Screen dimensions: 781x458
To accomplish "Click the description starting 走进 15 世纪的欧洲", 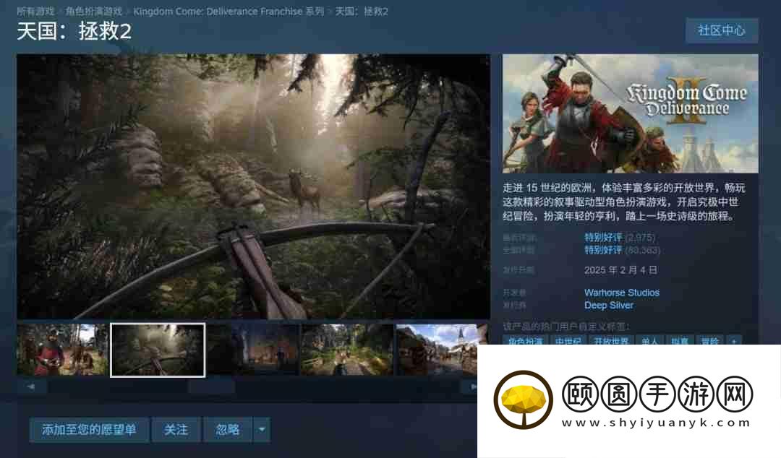I will point(623,202).
